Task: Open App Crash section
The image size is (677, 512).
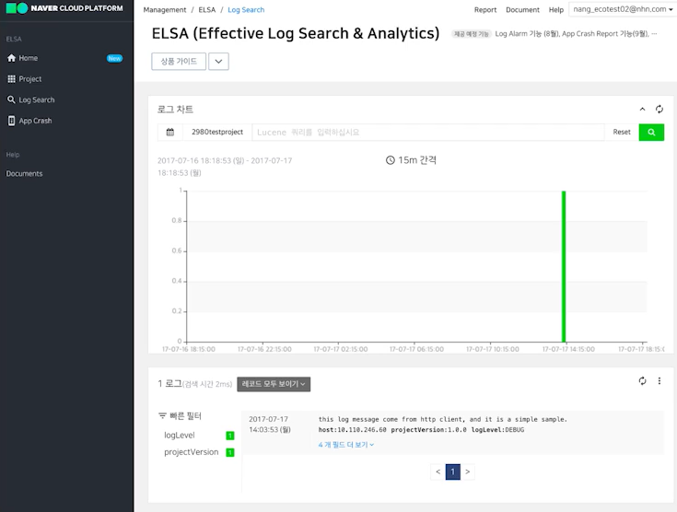Action: point(35,121)
